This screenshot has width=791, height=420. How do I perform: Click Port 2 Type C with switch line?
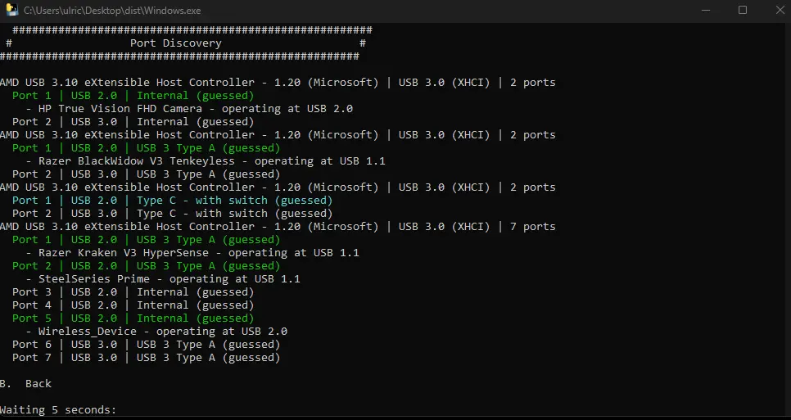pos(173,214)
